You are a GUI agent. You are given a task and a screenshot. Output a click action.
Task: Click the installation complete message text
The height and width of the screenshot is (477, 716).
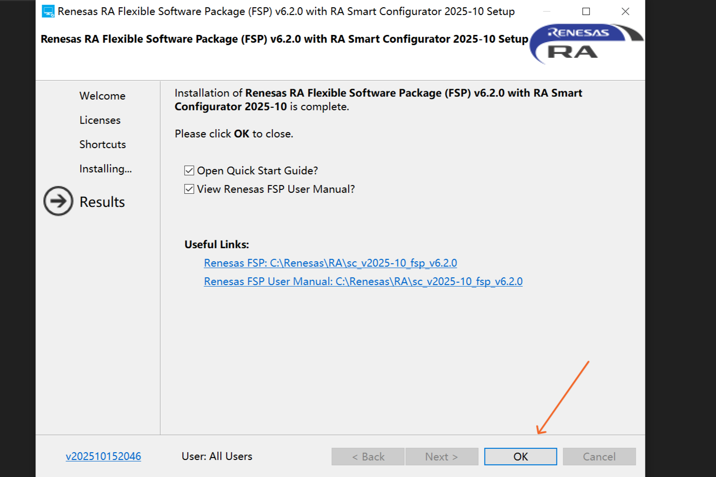click(x=378, y=100)
